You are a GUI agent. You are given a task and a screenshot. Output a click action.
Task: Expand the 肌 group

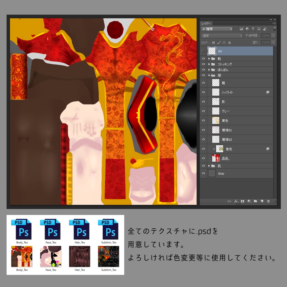point(209,166)
